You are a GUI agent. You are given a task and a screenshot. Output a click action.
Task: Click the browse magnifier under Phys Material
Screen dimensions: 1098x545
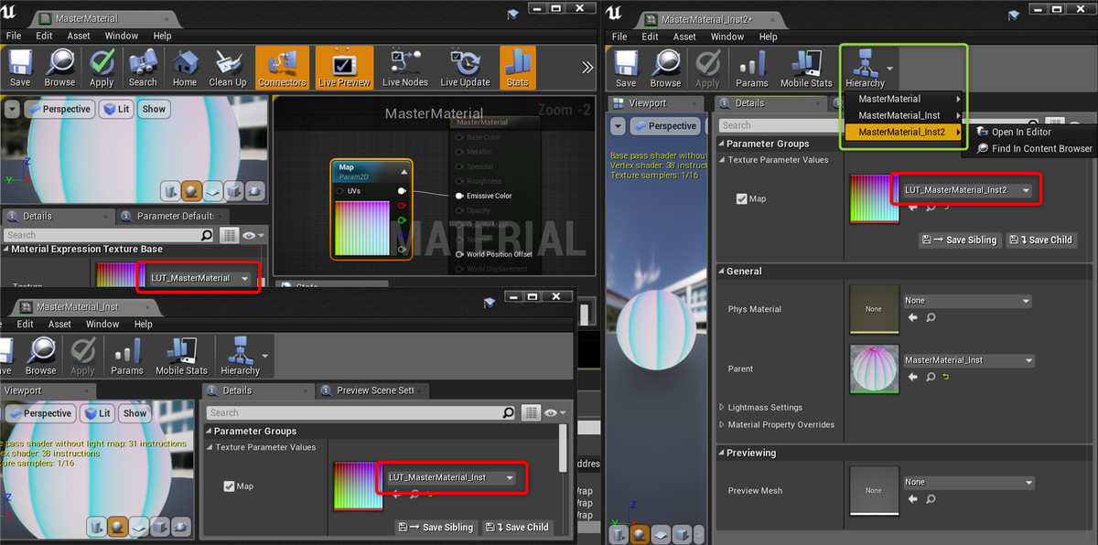click(x=931, y=317)
